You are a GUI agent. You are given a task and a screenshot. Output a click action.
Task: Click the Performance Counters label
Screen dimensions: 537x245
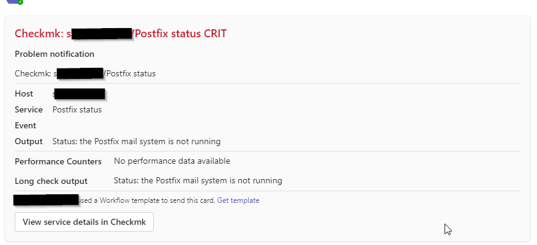[58, 161]
